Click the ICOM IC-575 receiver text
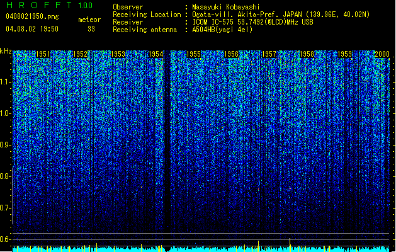396x252 pixels. tap(252, 22)
